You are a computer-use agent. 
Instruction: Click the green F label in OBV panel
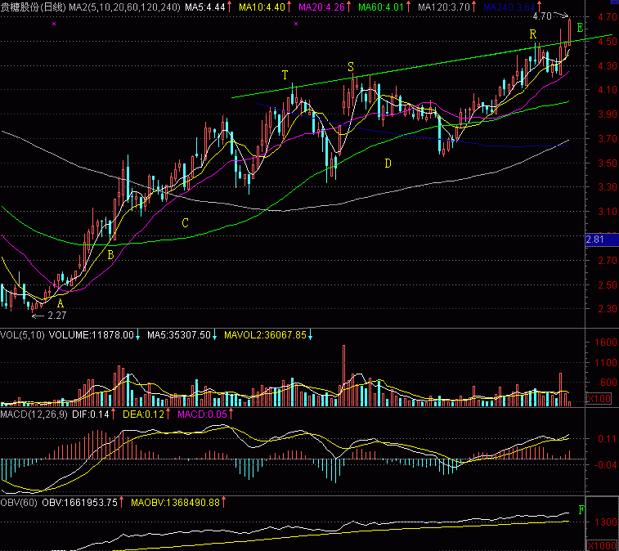[581, 509]
